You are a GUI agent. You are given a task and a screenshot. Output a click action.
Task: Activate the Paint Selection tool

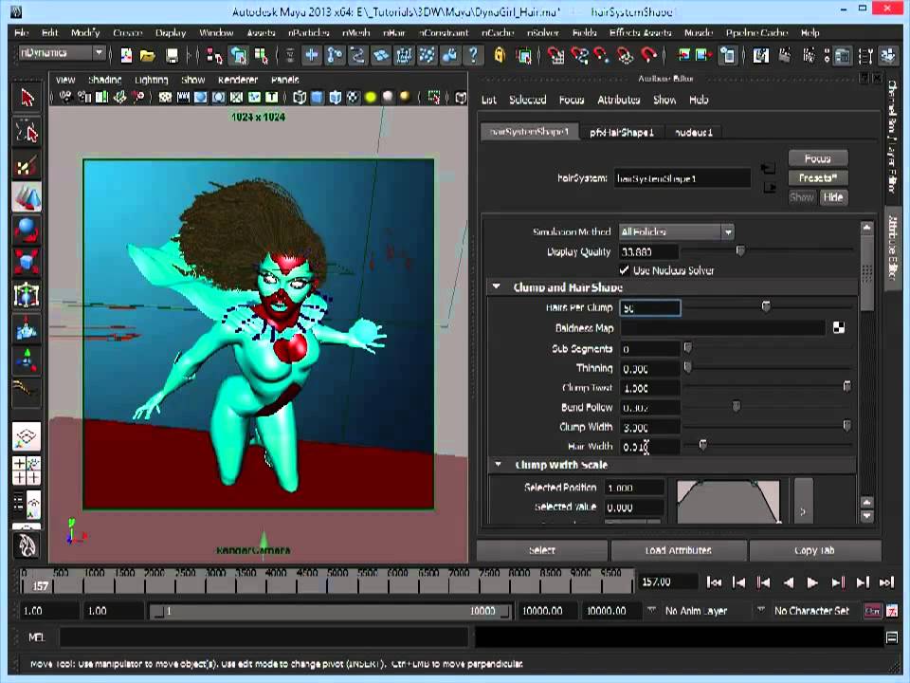(27, 165)
